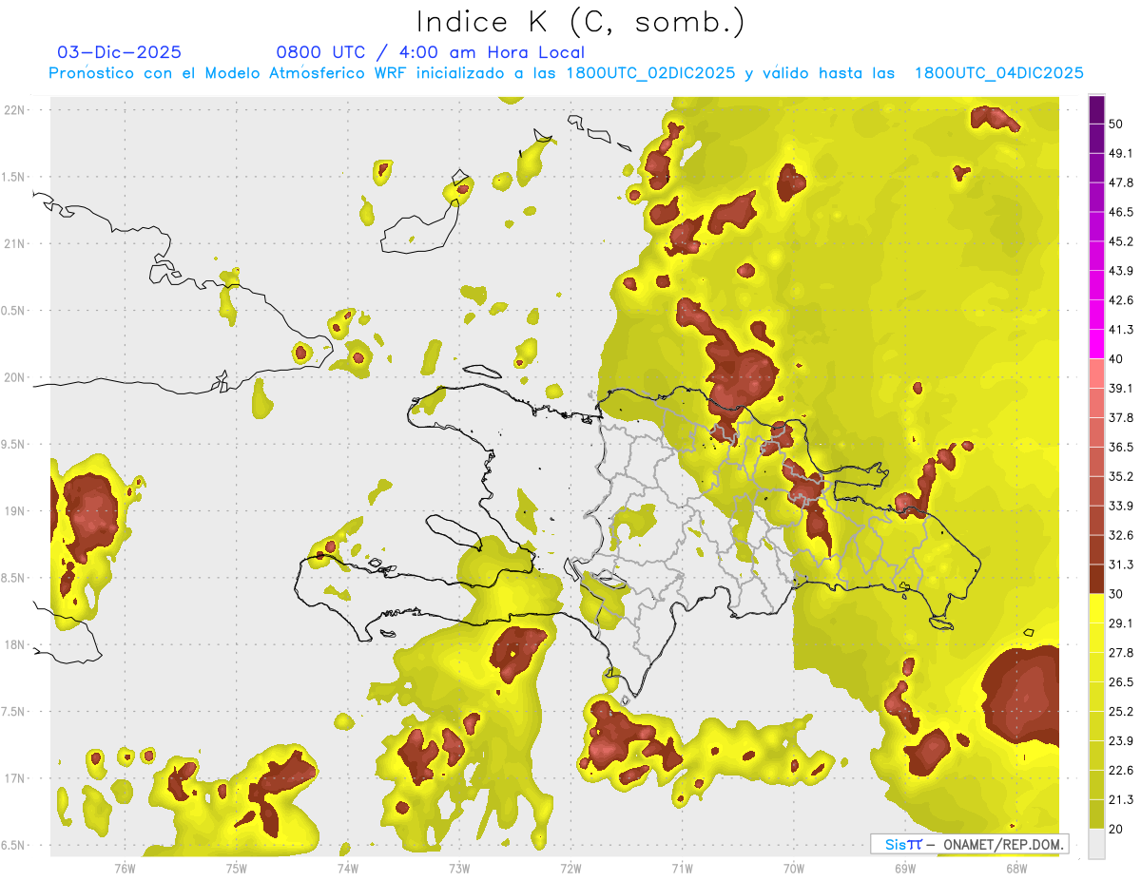Click the '35.2' colour scale value
1141x881 pixels.
(x=1121, y=476)
